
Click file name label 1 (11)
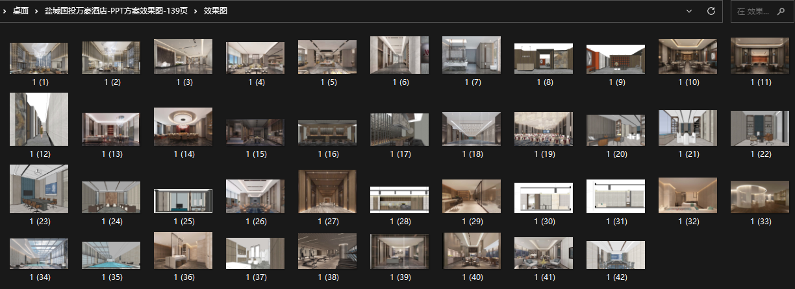(x=760, y=83)
